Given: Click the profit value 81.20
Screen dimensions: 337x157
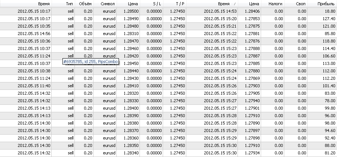Looking at the screenshot, I should pyautogui.click(x=330, y=153).
